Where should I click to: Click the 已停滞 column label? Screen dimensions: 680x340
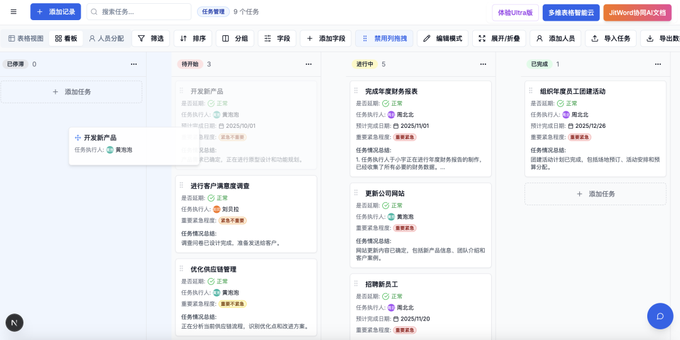tap(16, 64)
